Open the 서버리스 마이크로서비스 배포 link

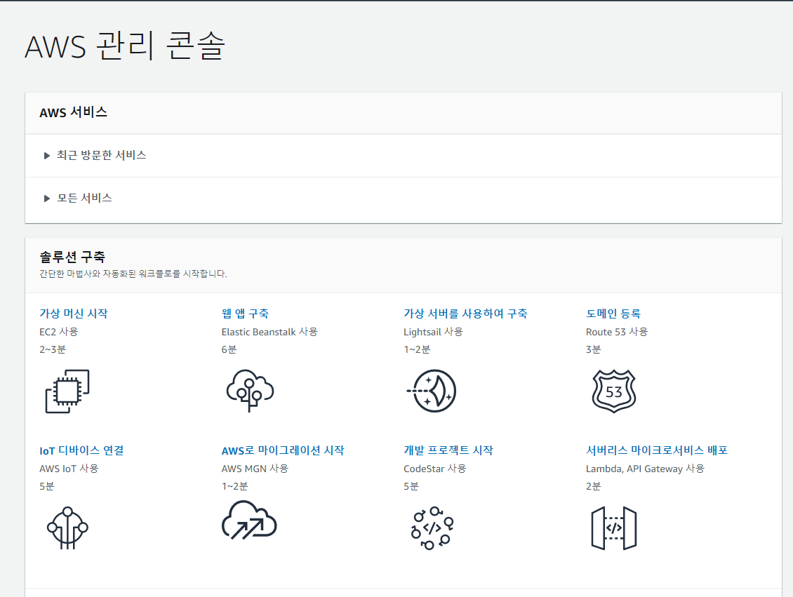click(657, 450)
